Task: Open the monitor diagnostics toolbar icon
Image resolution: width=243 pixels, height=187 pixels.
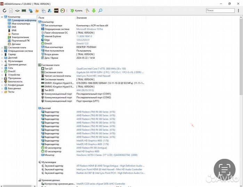Action: [x=43, y=11]
